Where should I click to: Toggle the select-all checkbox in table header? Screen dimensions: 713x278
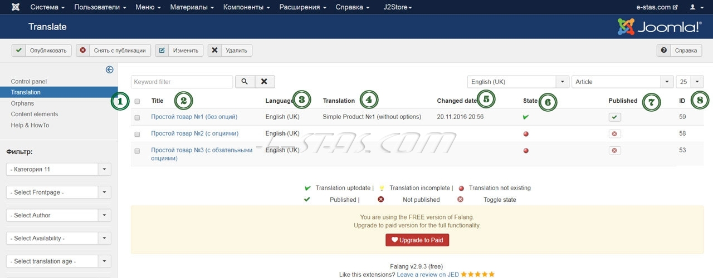click(x=137, y=101)
